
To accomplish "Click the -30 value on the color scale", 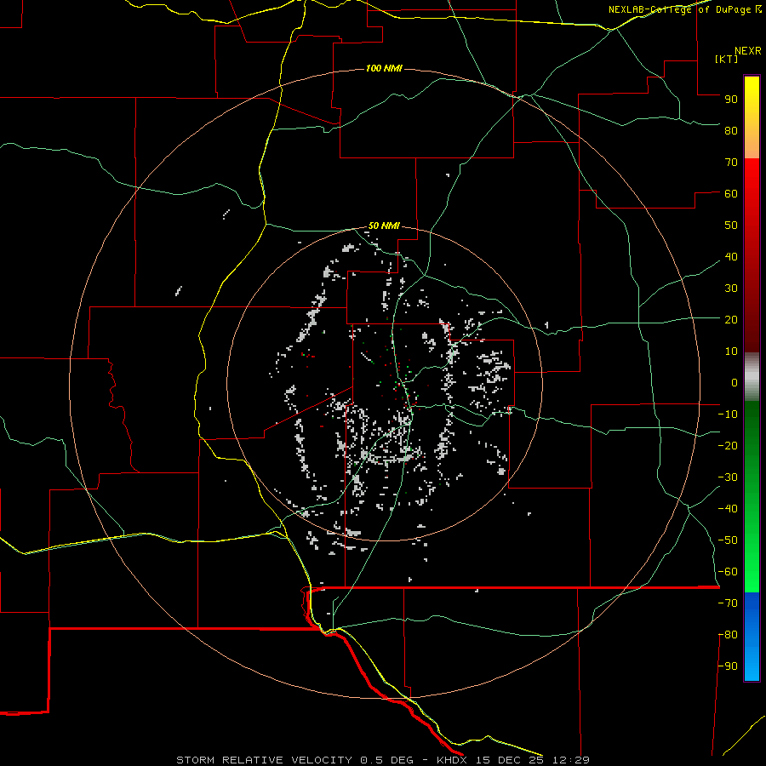I will tap(728, 477).
